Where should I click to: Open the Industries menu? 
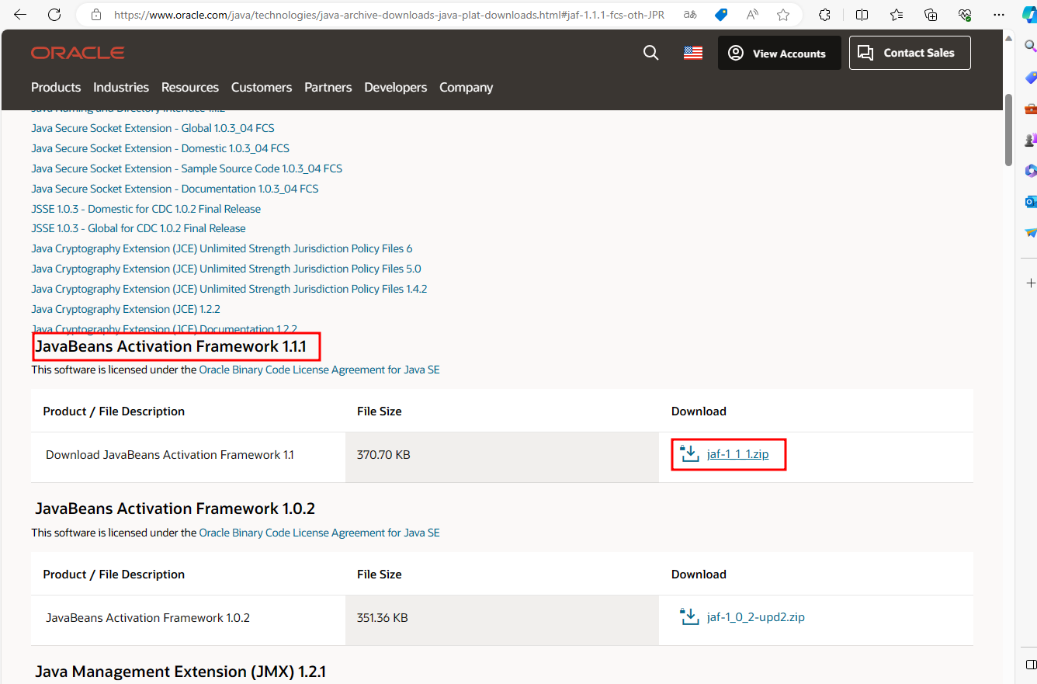(x=121, y=87)
